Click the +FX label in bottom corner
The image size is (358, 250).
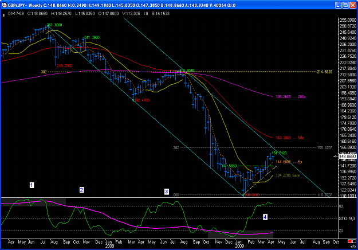(353, 247)
